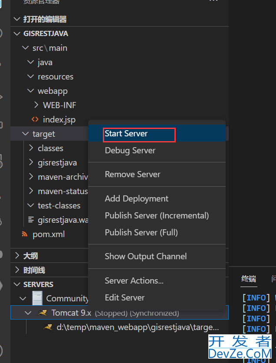
Task: Expand the classes folder
Action: [31, 148]
